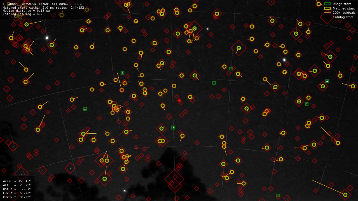Screen dimensions: 358x201
Task: Click the FITS file name FF_AU000U_20250222_122601_411_0094208.fits
Action: [42, 4]
